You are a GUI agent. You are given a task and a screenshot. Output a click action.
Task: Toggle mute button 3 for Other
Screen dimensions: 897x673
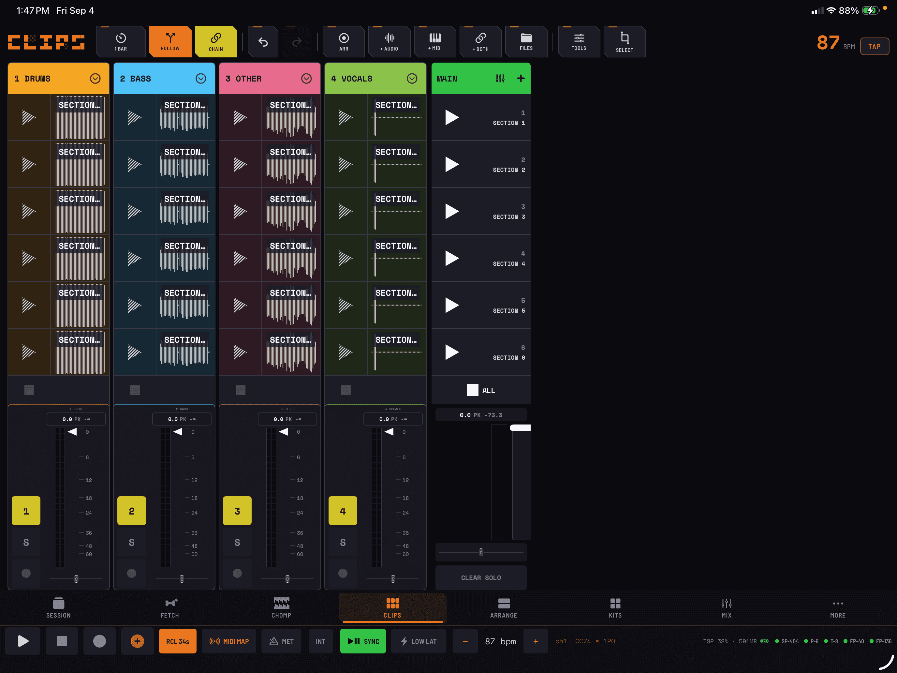(237, 511)
